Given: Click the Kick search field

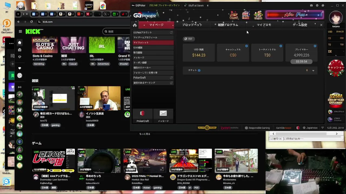Looking at the screenshot, I should point(117,32).
